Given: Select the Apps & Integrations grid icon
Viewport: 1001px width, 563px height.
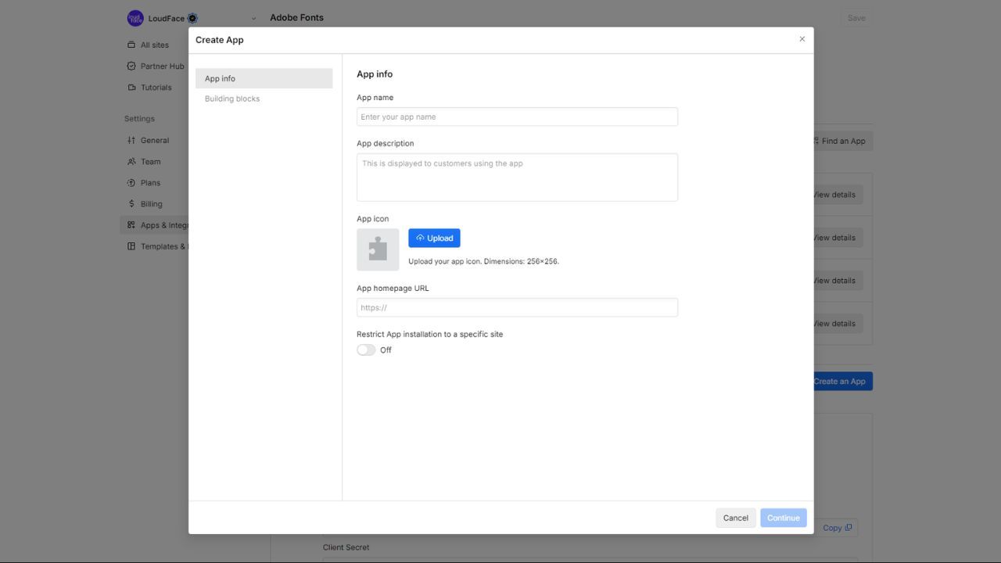Looking at the screenshot, I should (131, 224).
